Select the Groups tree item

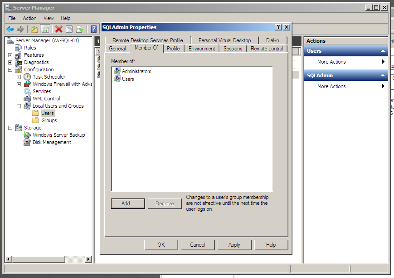(x=49, y=120)
